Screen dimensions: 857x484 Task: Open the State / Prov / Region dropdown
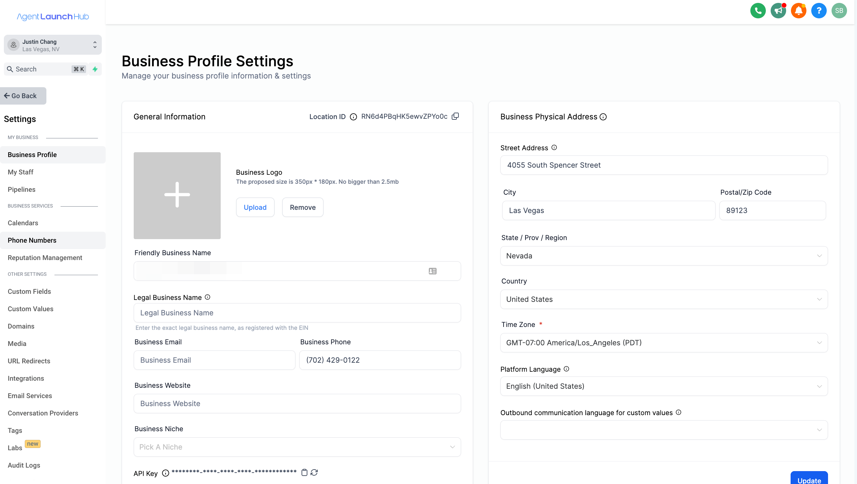[x=664, y=256]
